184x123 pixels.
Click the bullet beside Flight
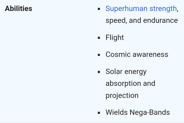(x=99, y=38)
